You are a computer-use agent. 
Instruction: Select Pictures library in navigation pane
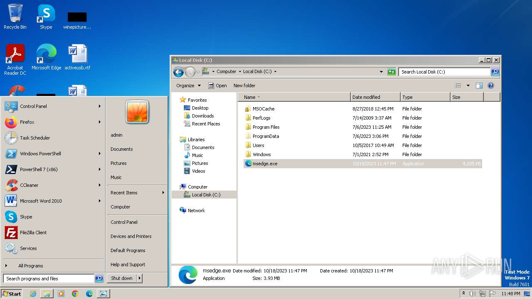click(200, 163)
